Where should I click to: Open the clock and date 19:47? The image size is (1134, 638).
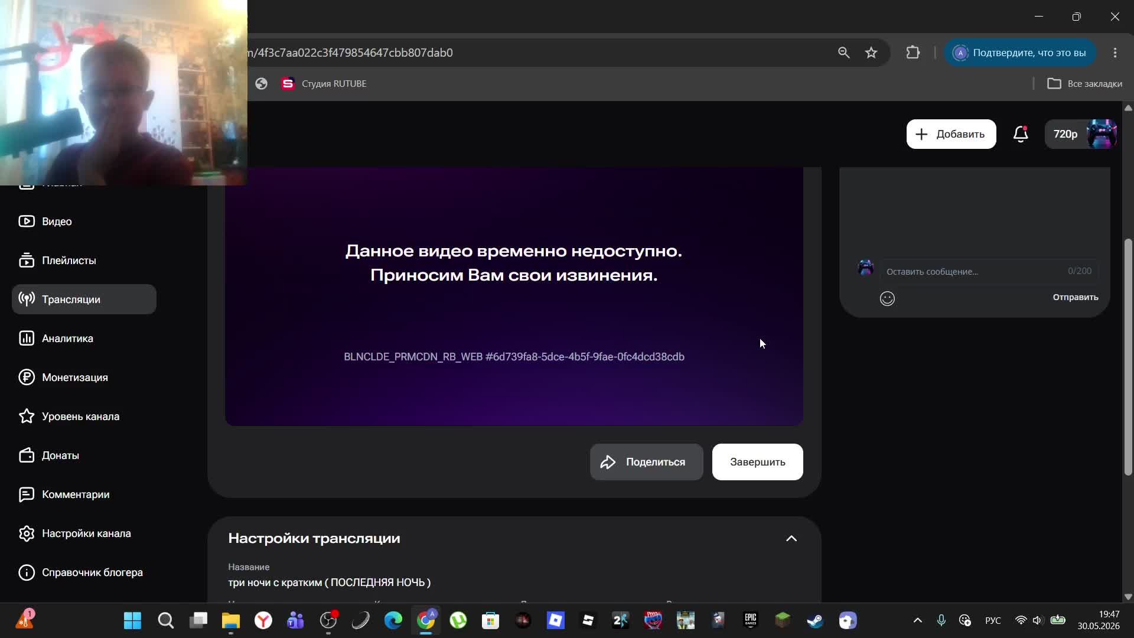[1099, 620]
